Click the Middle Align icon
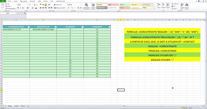This screenshot has width=207, height=109. pyautogui.click(x=43, y=5)
